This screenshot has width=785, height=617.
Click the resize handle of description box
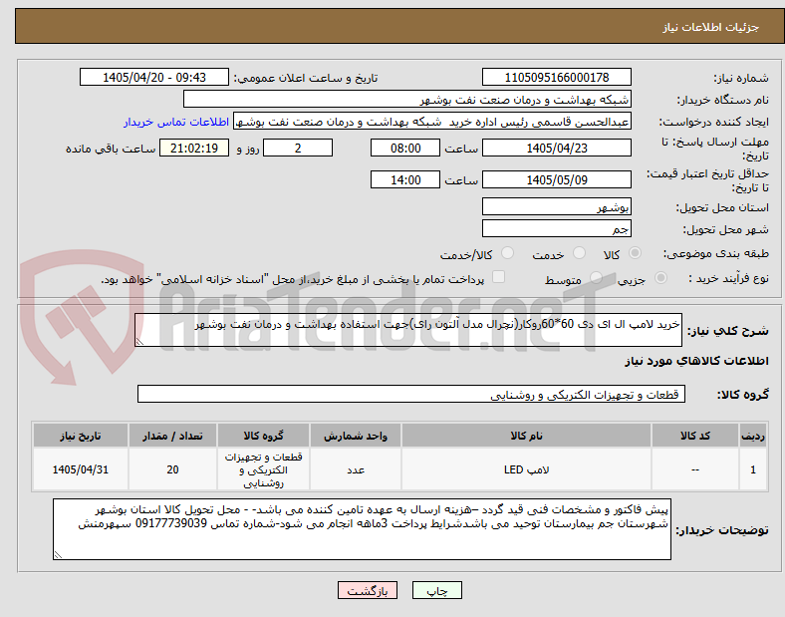(139, 342)
